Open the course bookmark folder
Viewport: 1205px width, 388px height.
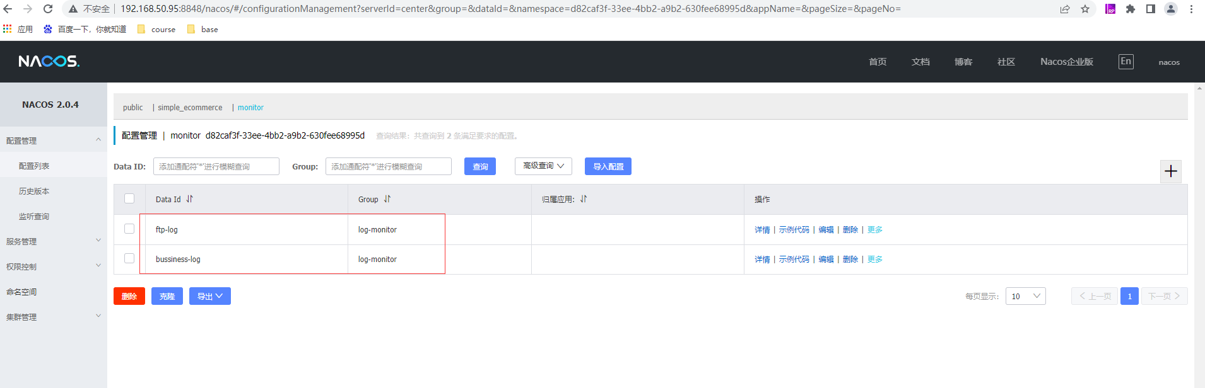click(x=156, y=30)
